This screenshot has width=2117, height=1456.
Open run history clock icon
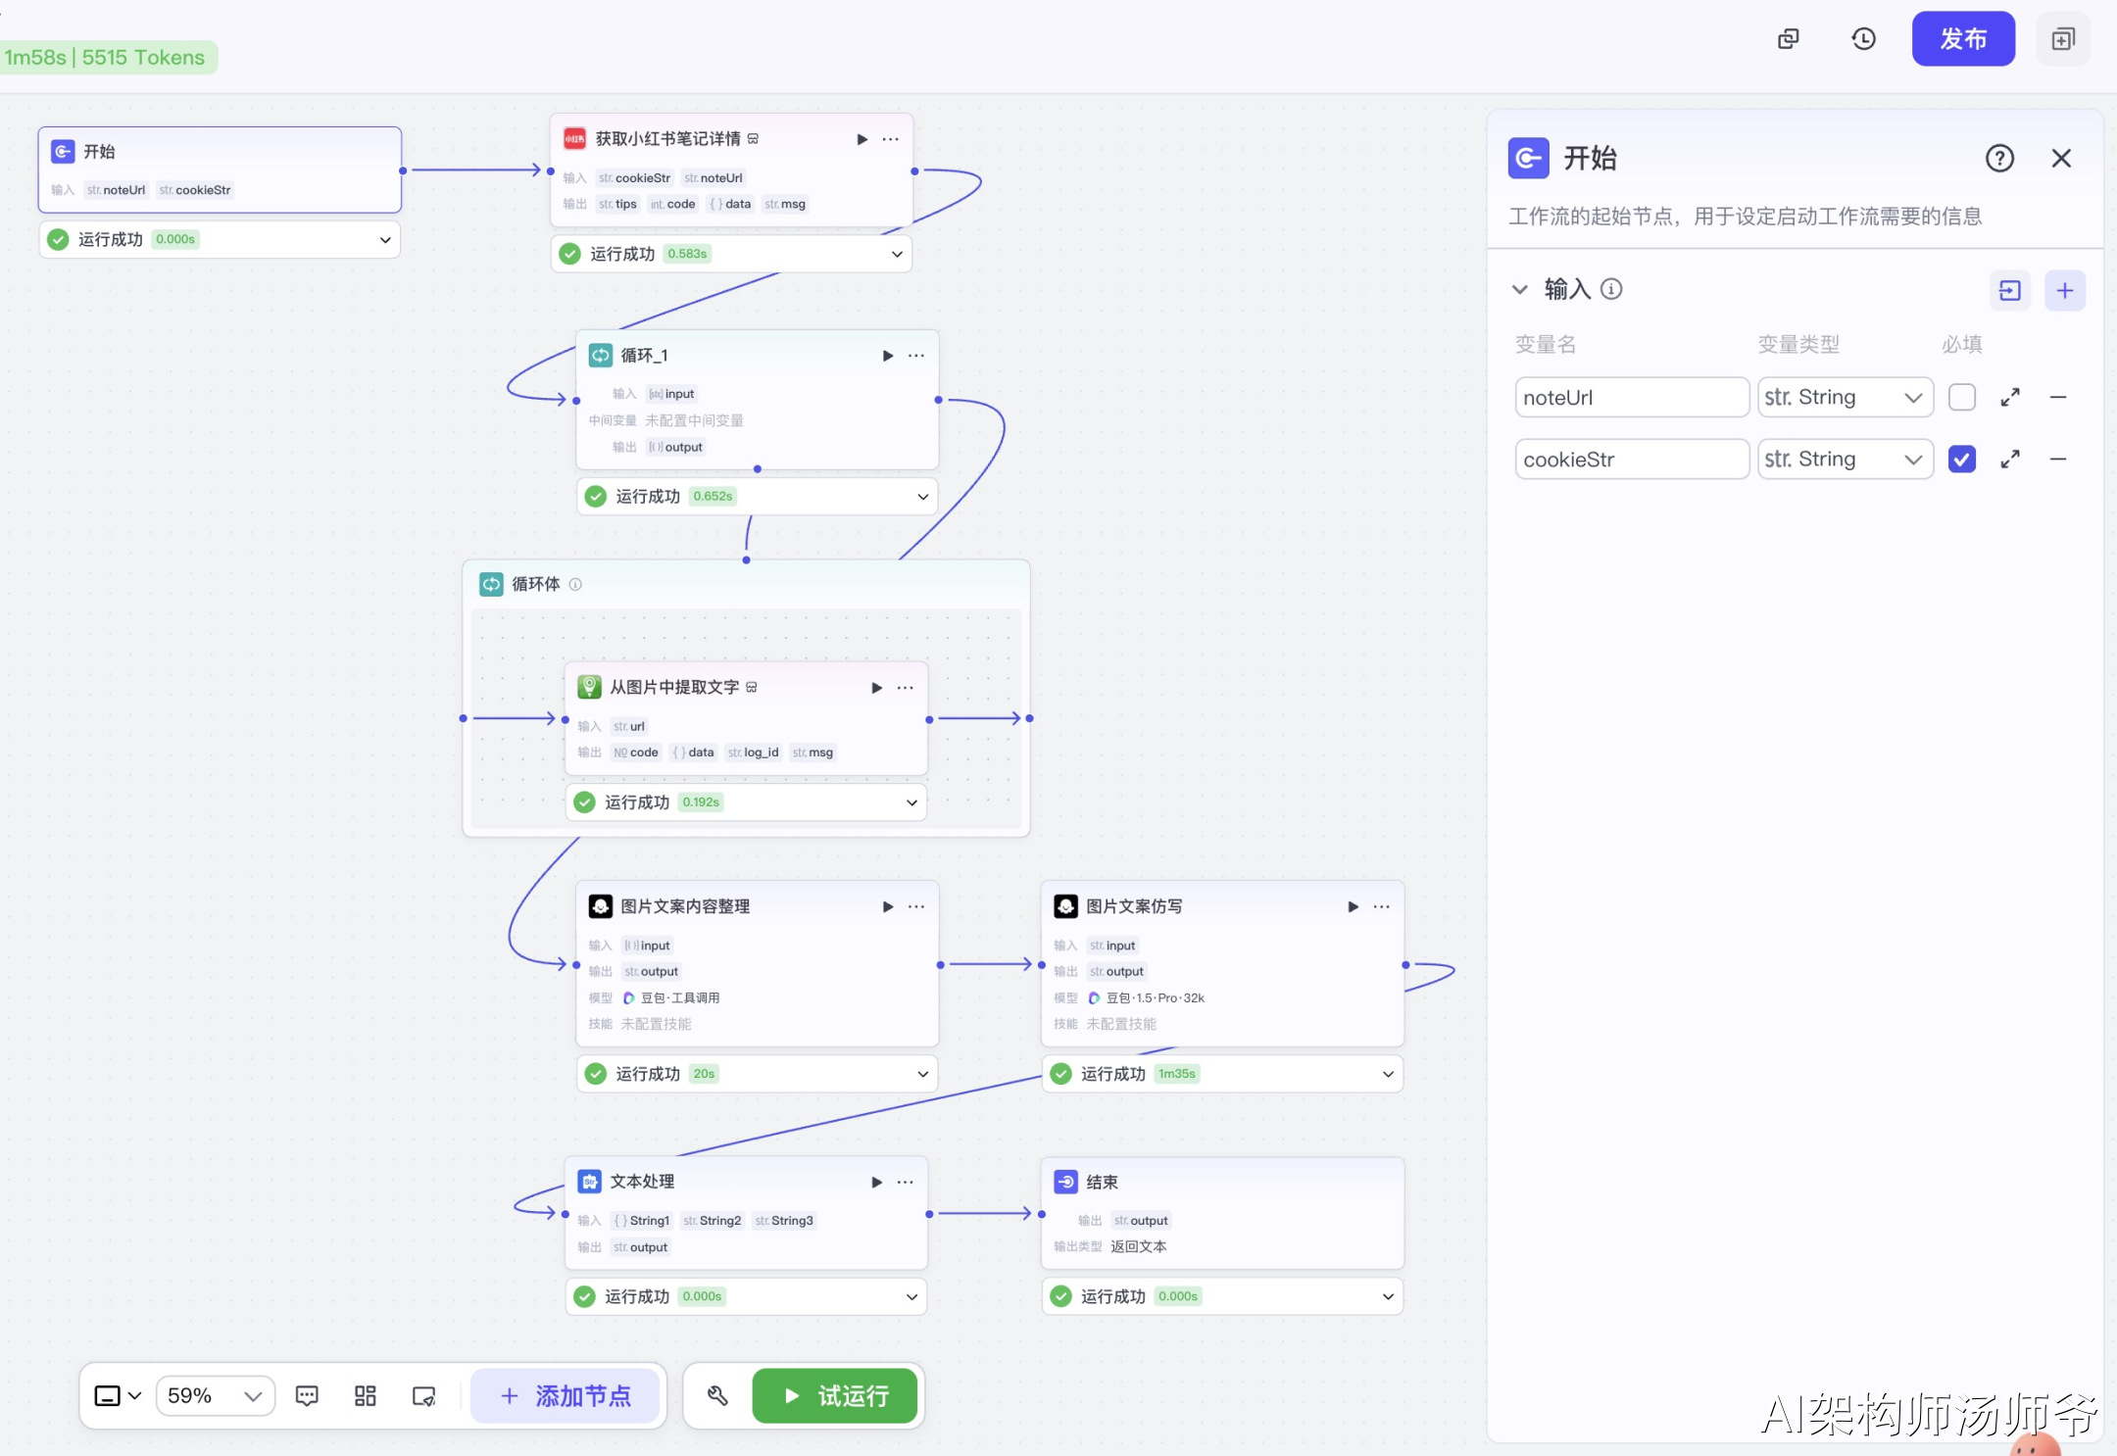click(1863, 39)
